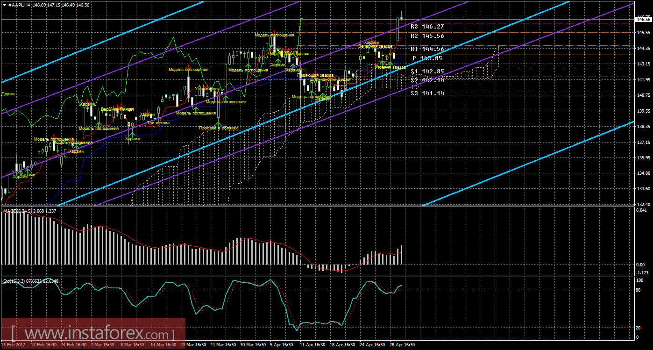The width and height of the screenshot is (653, 350).
Task: Click the Просвет в облаках pattern label
Action: pyautogui.click(x=219, y=128)
